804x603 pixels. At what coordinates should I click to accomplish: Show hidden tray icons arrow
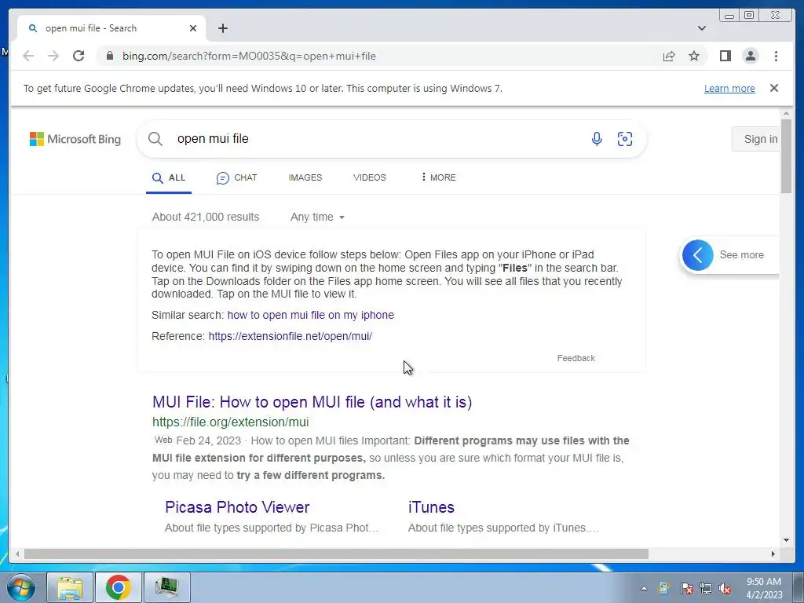pyautogui.click(x=644, y=588)
